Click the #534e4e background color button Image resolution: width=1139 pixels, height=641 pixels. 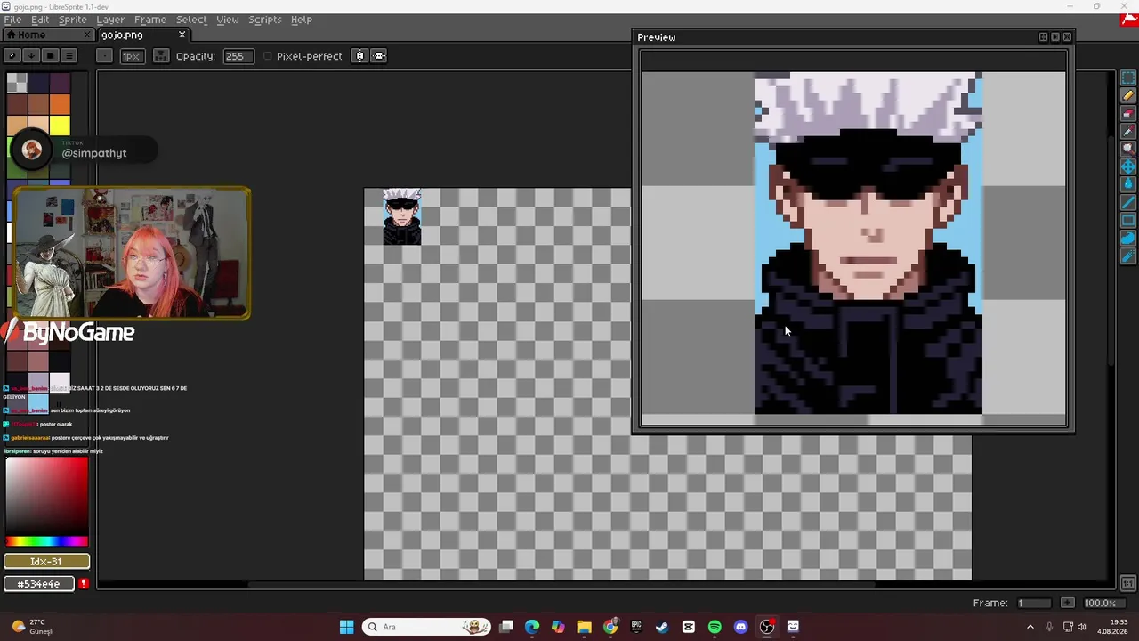[40, 584]
